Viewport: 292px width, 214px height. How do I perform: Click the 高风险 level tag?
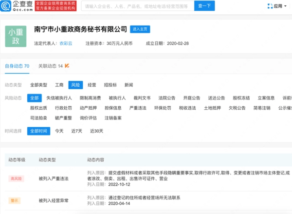click(16, 178)
